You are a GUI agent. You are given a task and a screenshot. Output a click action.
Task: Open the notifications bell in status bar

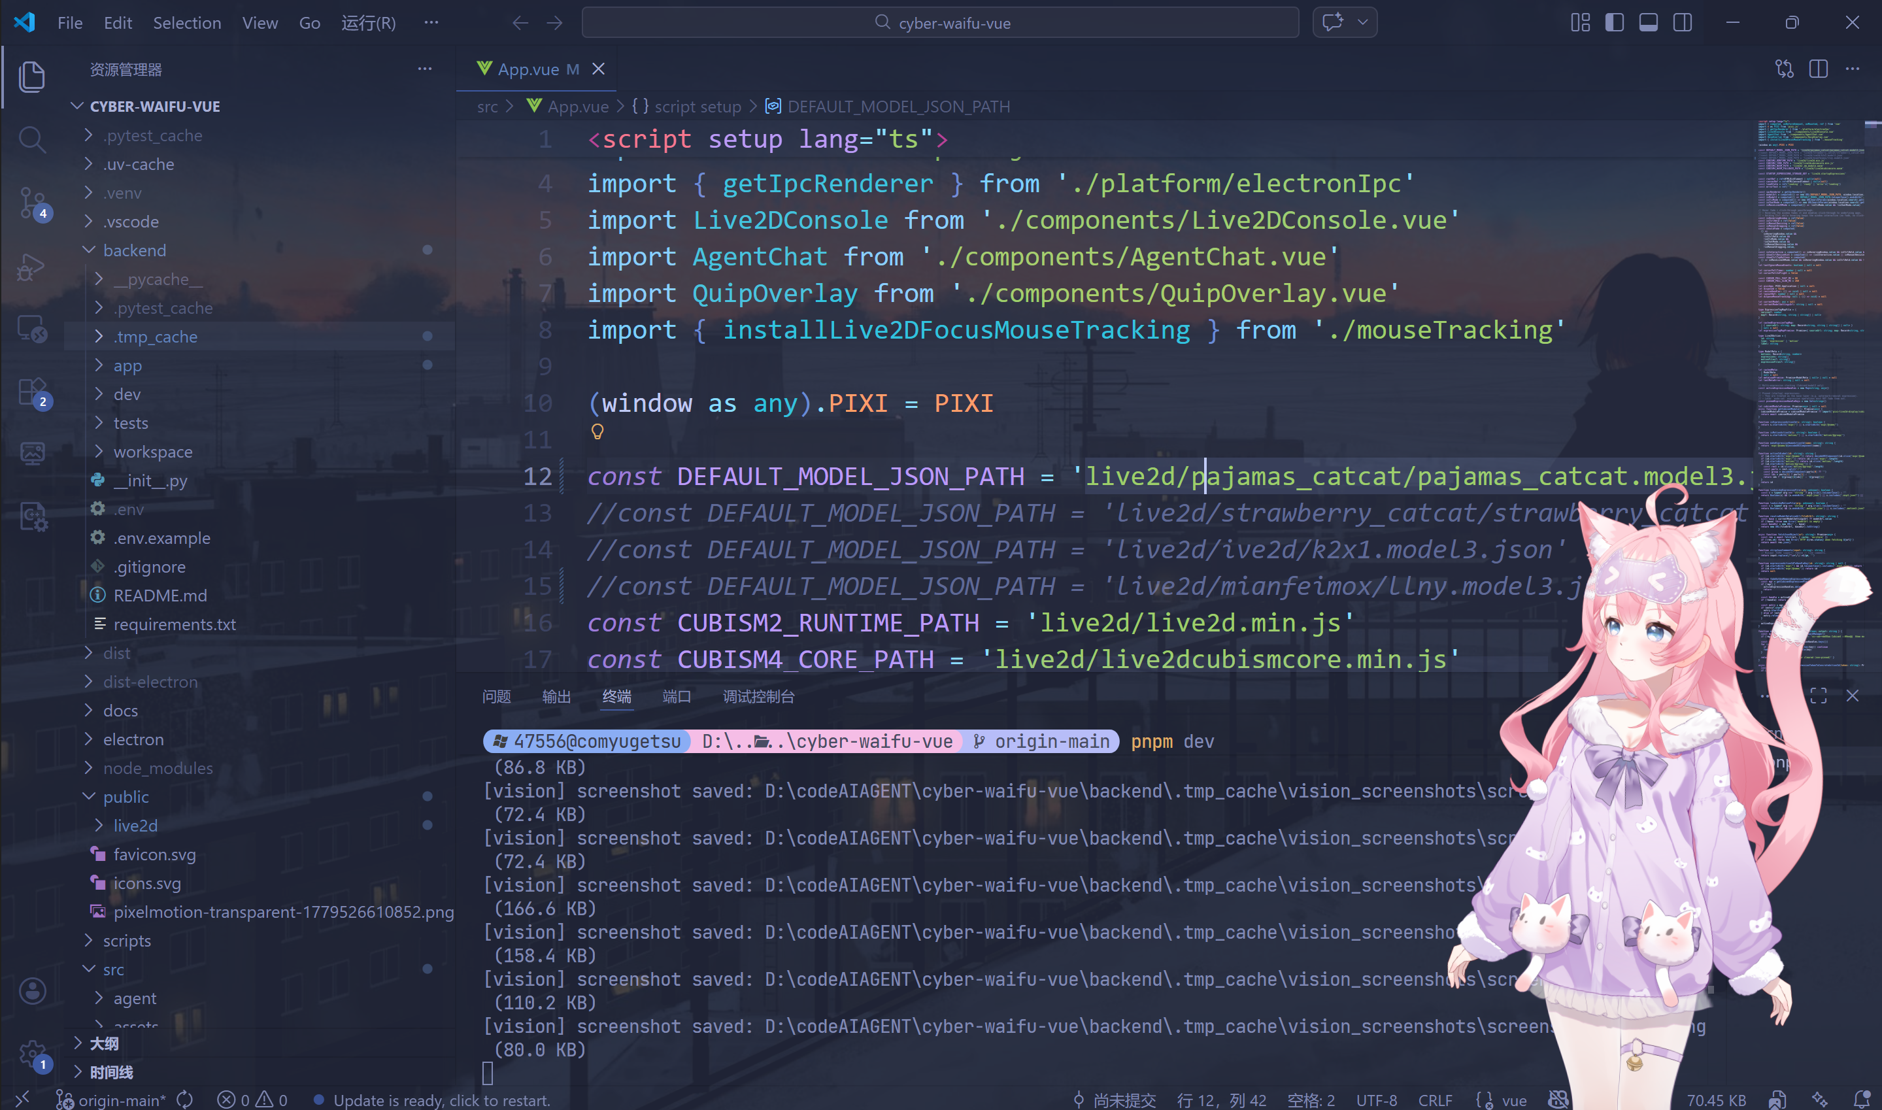(x=1861, y=1100)
